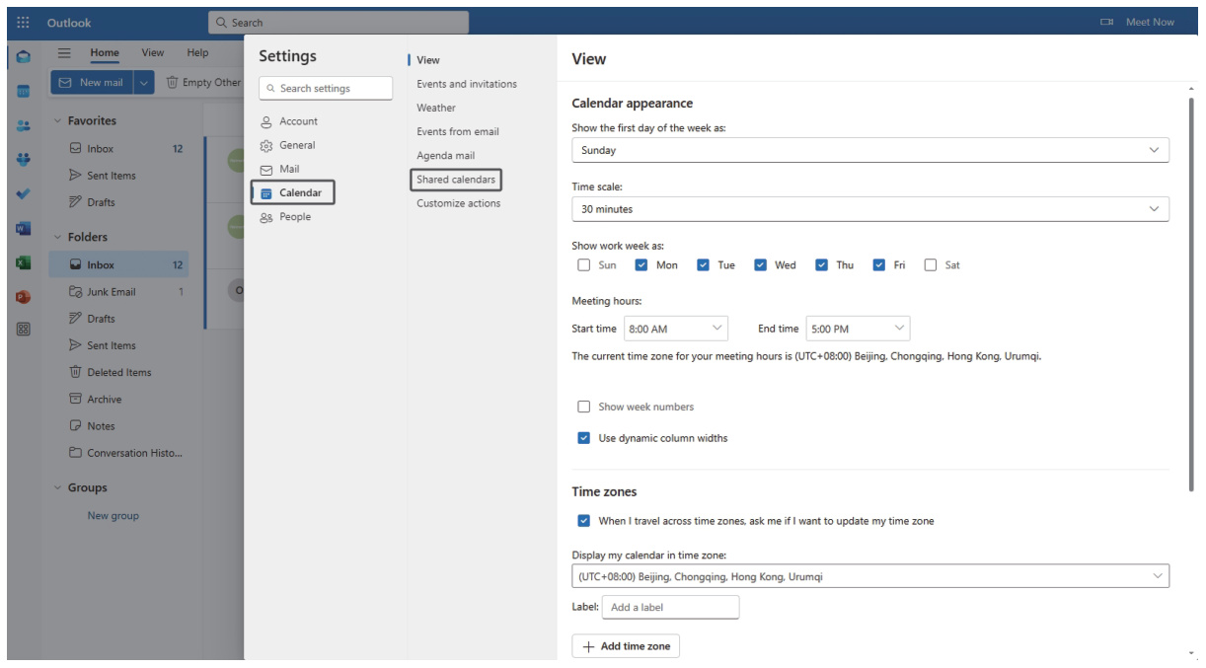Select Shared calendars in settings menu

tap(456, 180)
